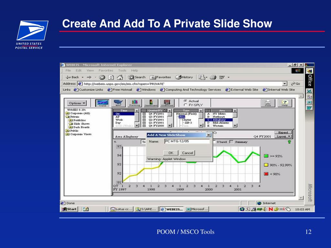The height and width of the screenshot is (248, 331).
Task: Open the Layout dropdown
Action: pos(283,137)
